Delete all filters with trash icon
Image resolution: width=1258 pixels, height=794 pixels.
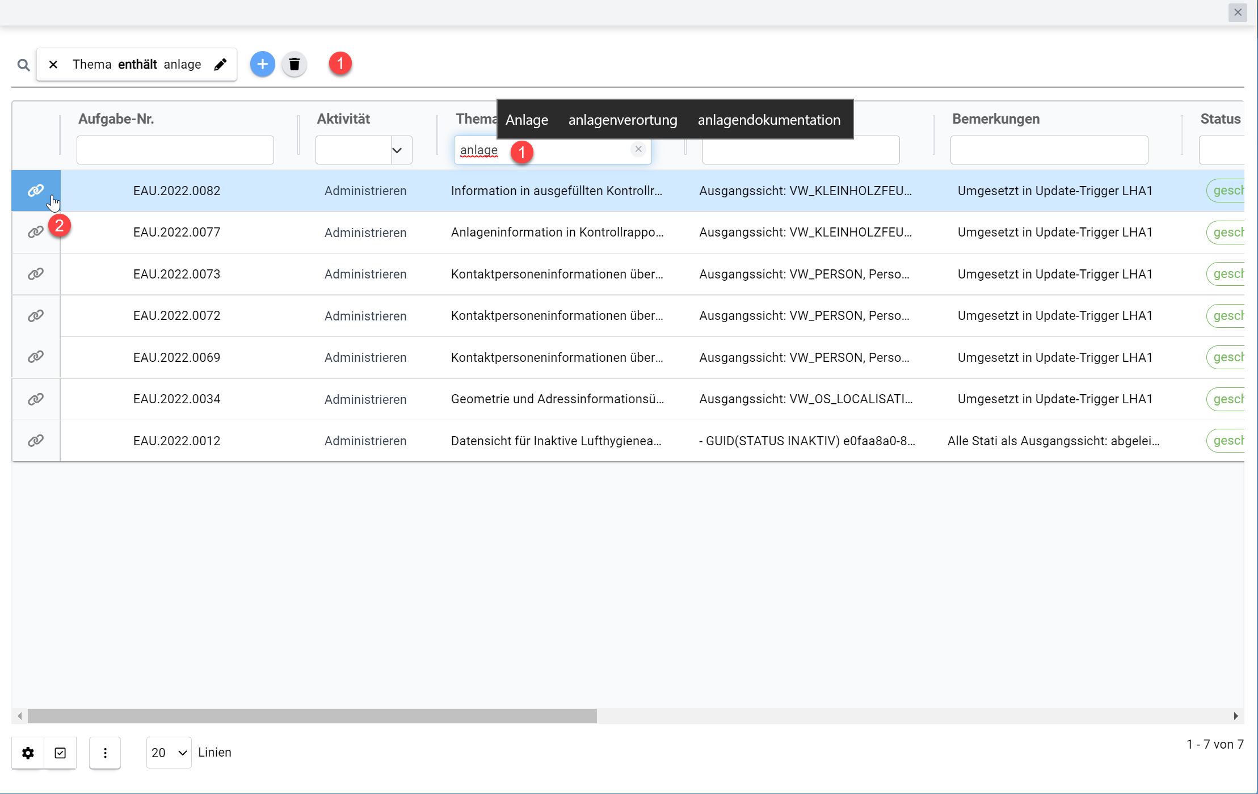pyautogui.click(x=294, y=64)
